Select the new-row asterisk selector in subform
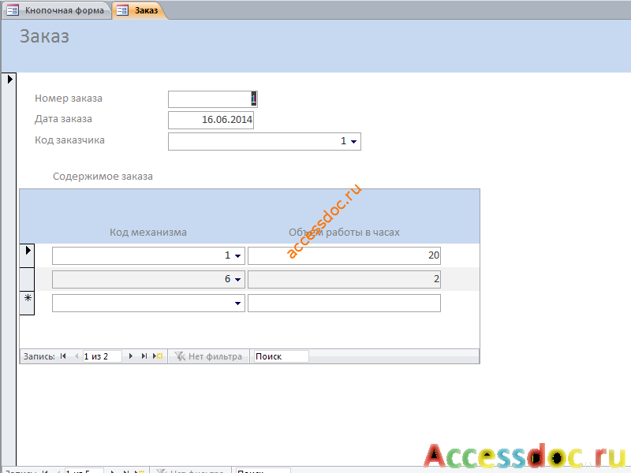This screenshot has width=631, height=473. [x=27, y=303]
